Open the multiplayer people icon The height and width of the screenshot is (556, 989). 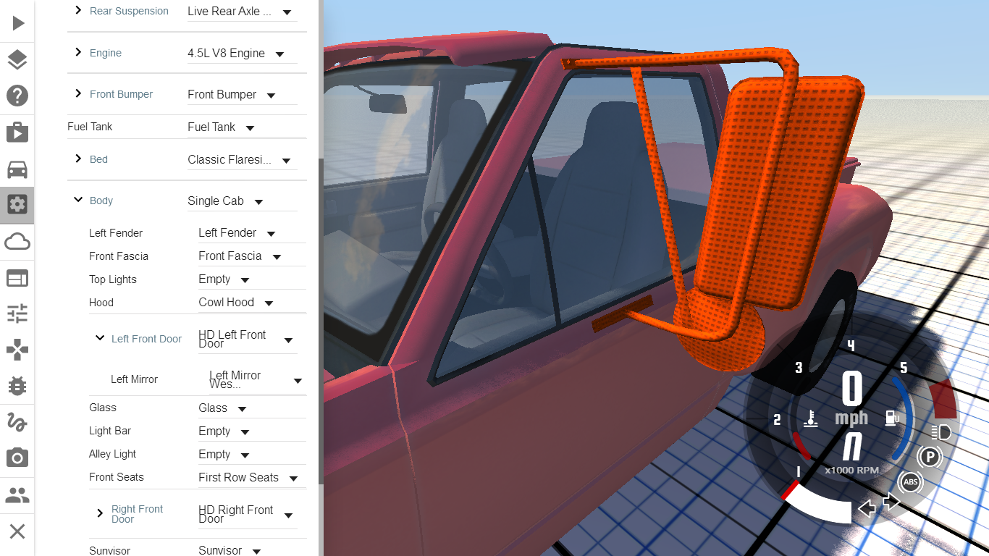point(17,495)
